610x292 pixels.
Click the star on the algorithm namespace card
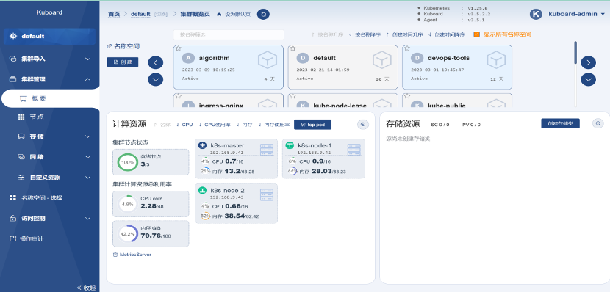(x=178, y=48)
